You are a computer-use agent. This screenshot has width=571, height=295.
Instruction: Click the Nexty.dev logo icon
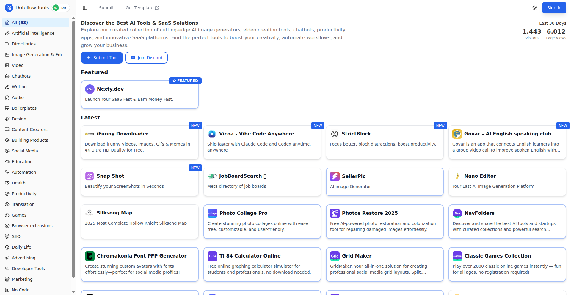(x=90, y=89)
